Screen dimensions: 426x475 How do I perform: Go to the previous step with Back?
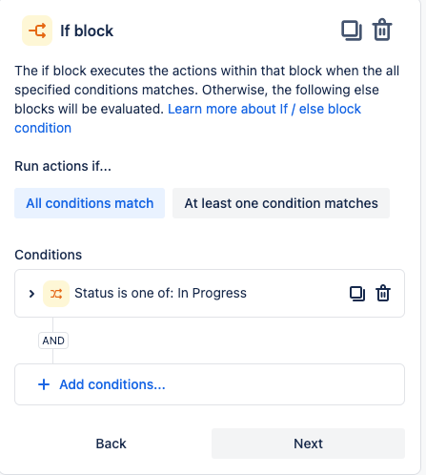(x=111, y=444)
